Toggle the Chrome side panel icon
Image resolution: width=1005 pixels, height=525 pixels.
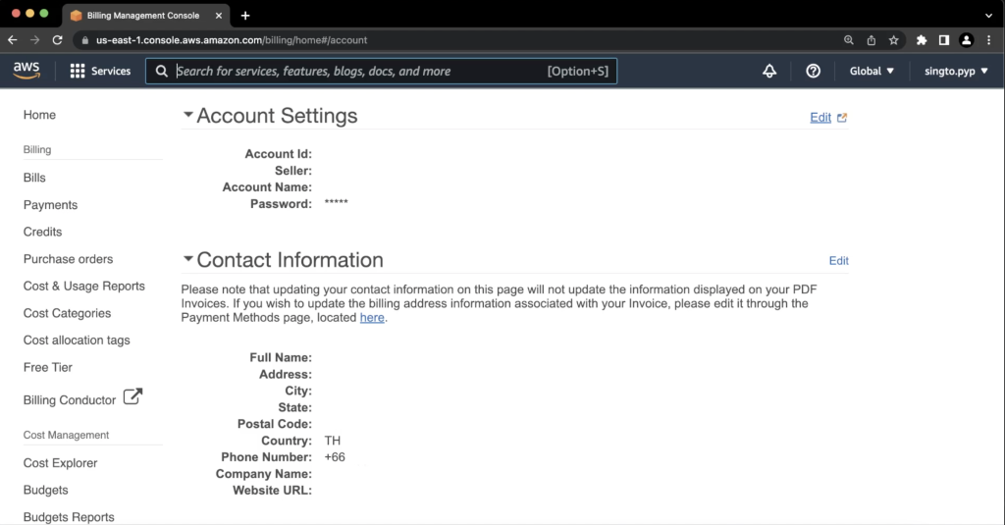coord(943,40)
